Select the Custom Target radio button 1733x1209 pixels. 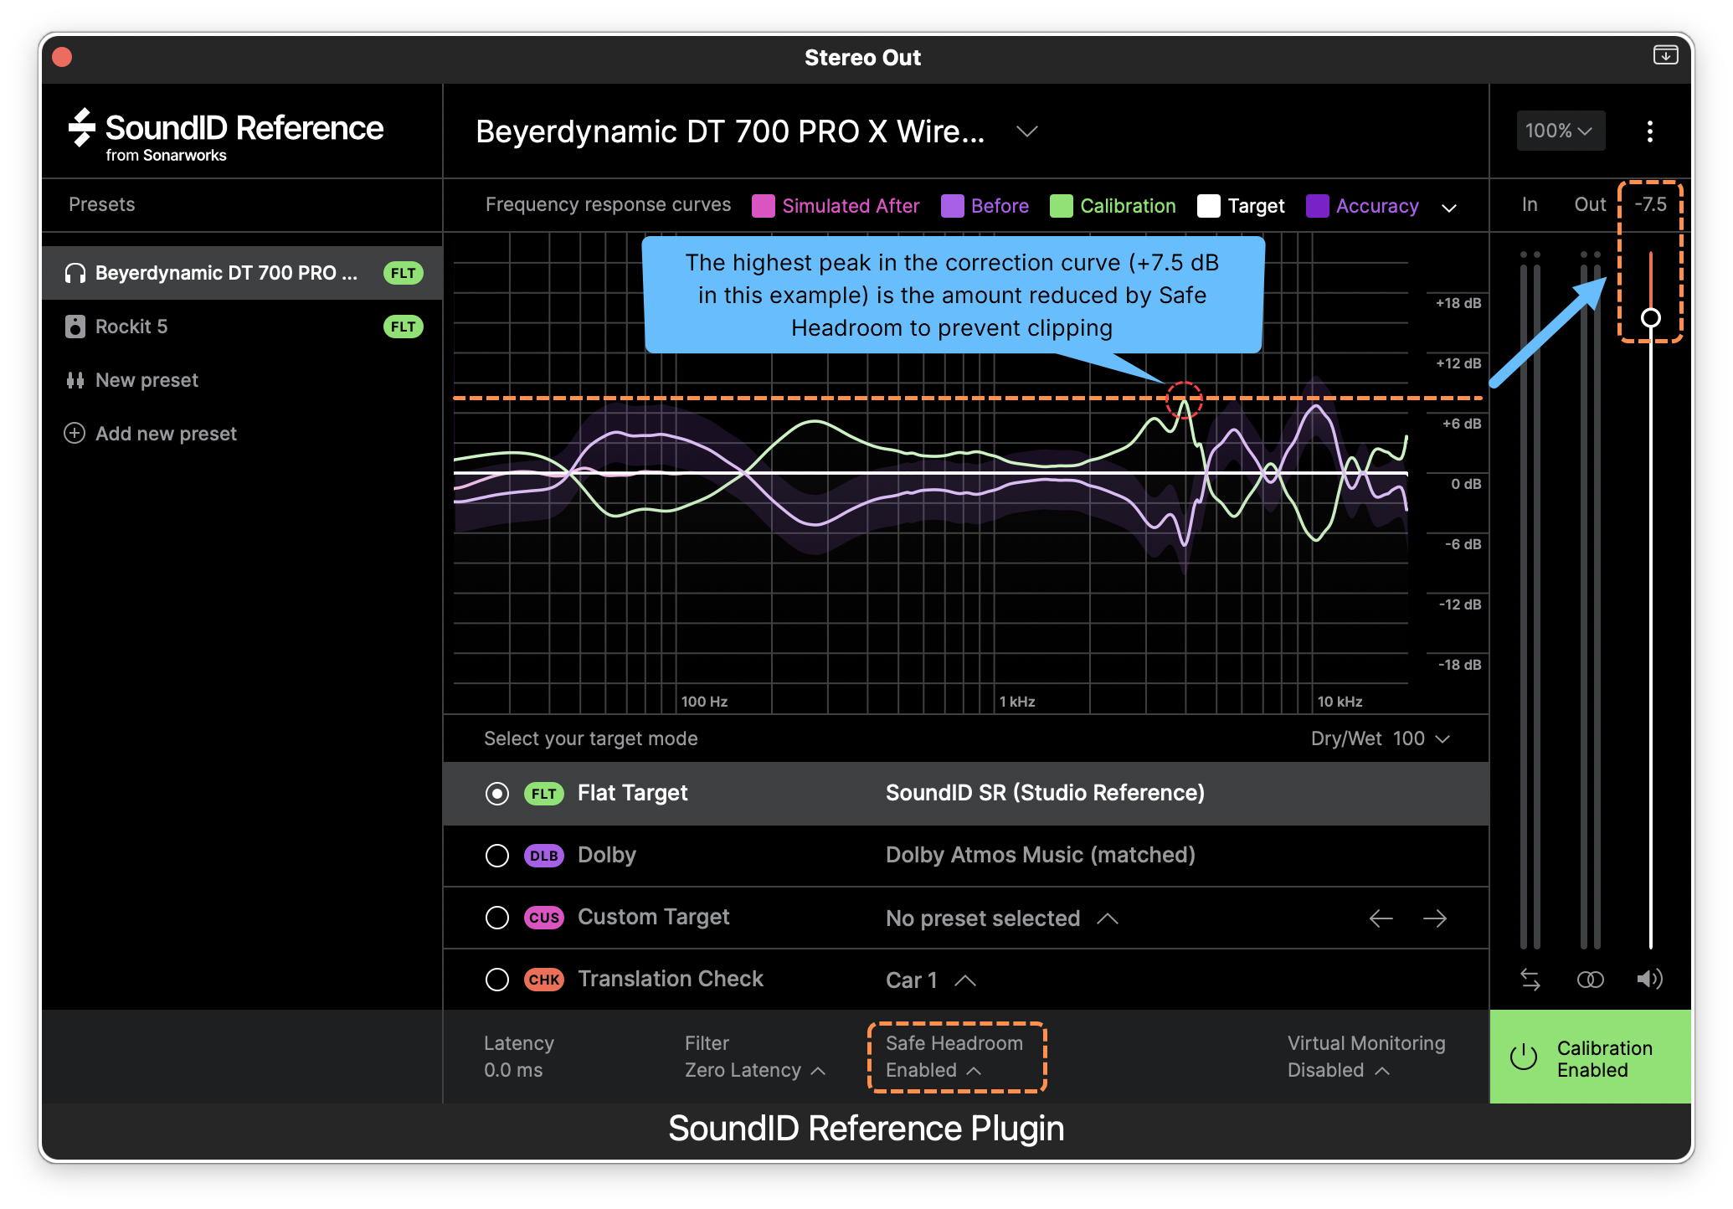pyautogui.click(x=497, y=918)
